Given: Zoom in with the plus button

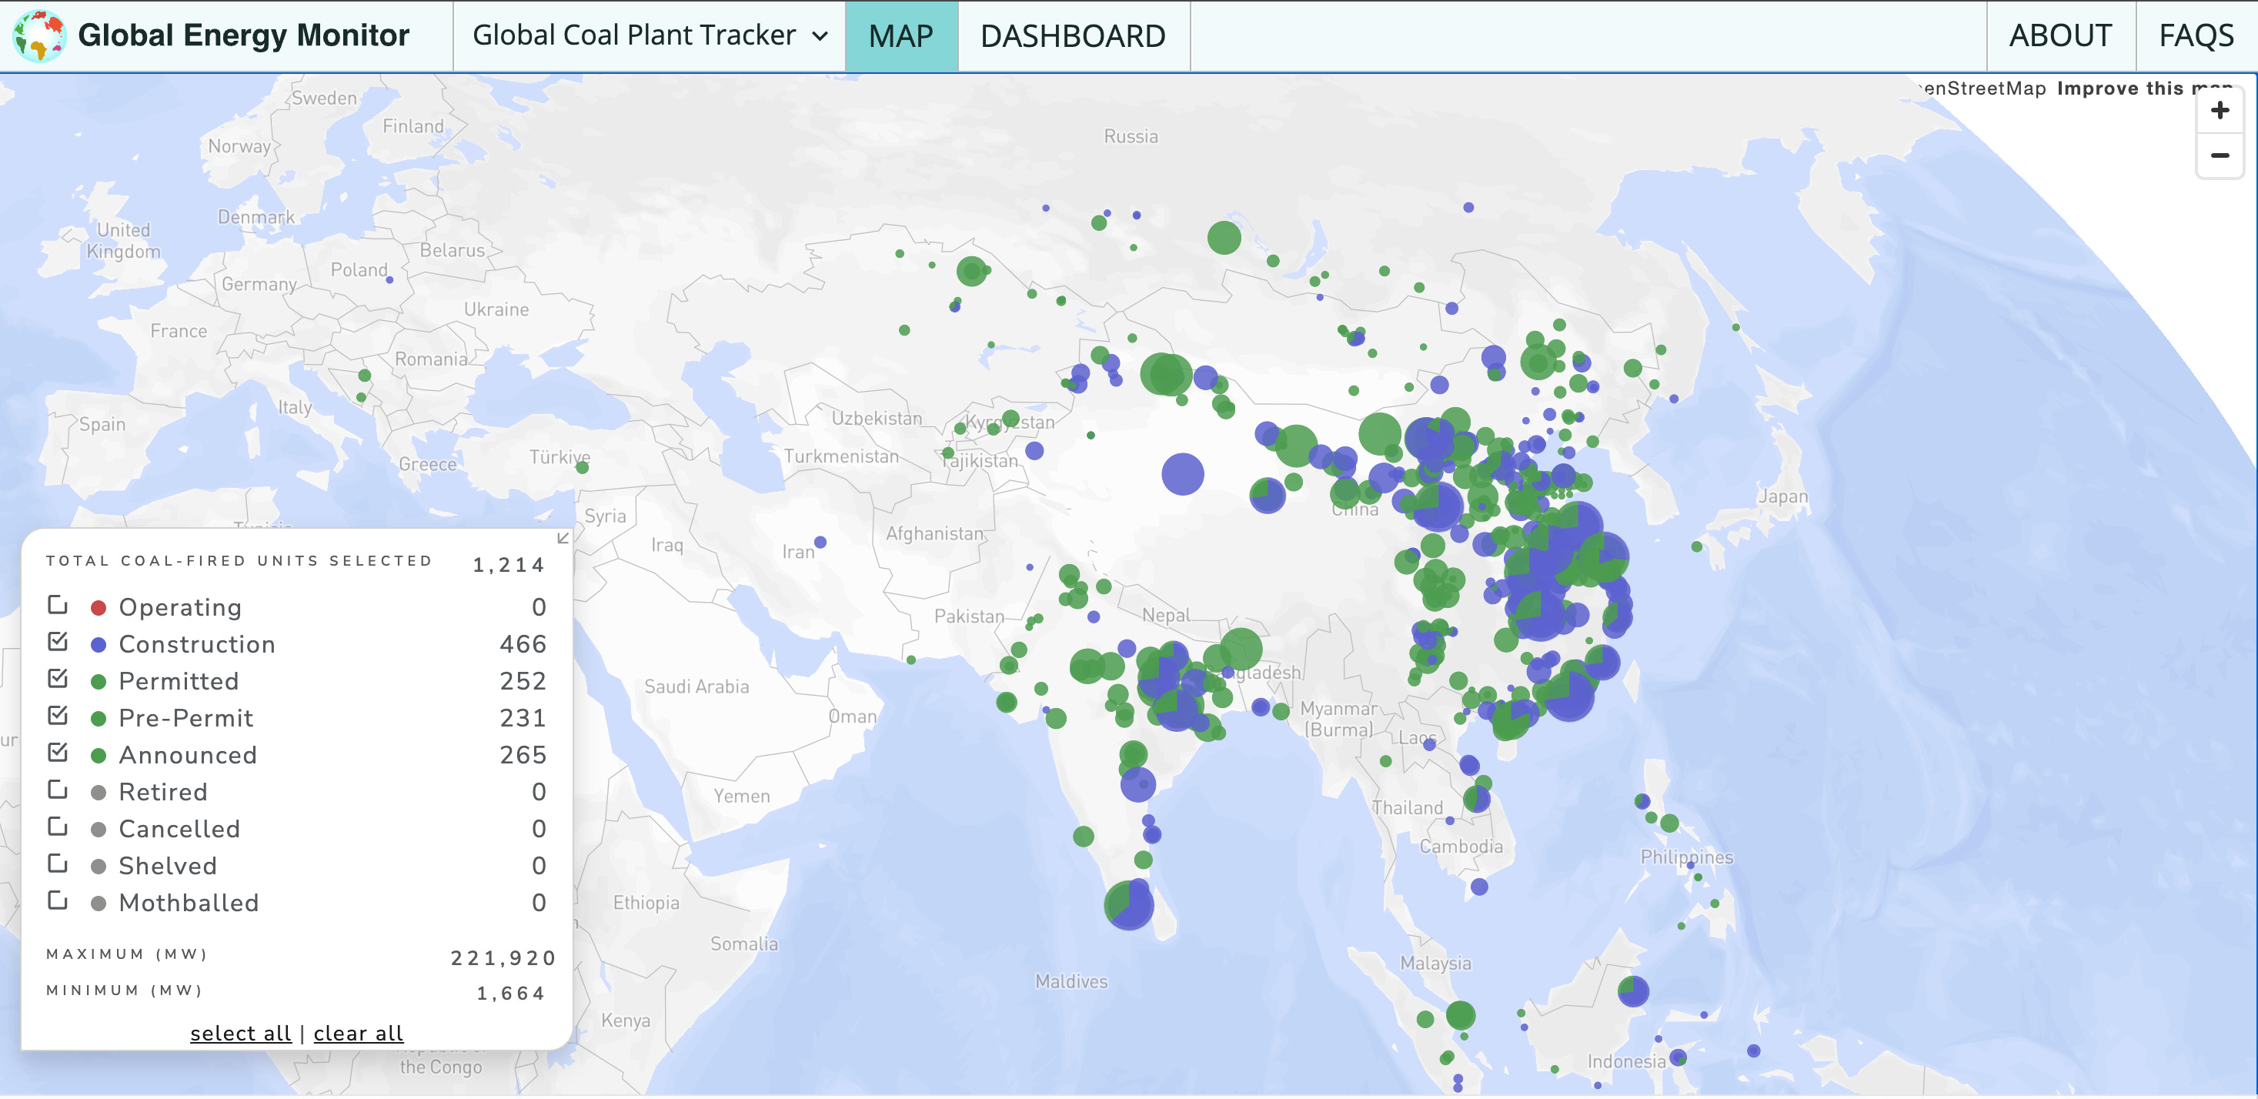Looking at the screenshot, I should [x=2219, y=110].
